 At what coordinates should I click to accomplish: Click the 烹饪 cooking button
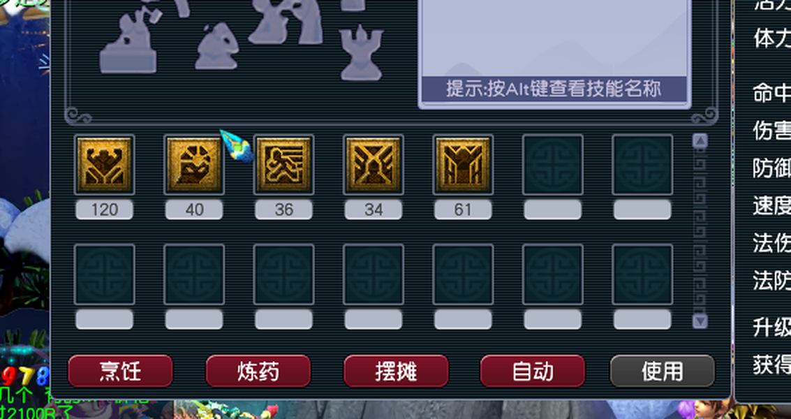pyautogui.click(x=121, y=371)
